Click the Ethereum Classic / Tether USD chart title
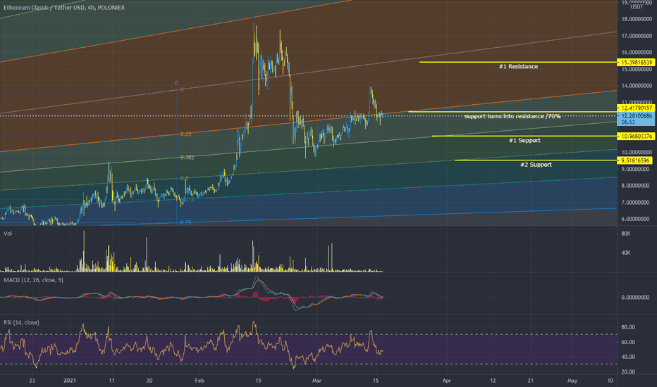This screenshot has height=387, width=657. 64,8
